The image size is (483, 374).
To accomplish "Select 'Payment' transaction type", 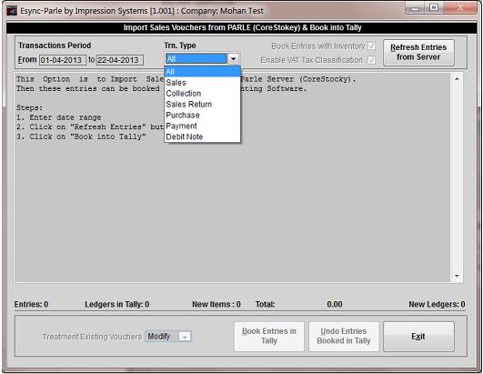I will click(x=202, y=126).
